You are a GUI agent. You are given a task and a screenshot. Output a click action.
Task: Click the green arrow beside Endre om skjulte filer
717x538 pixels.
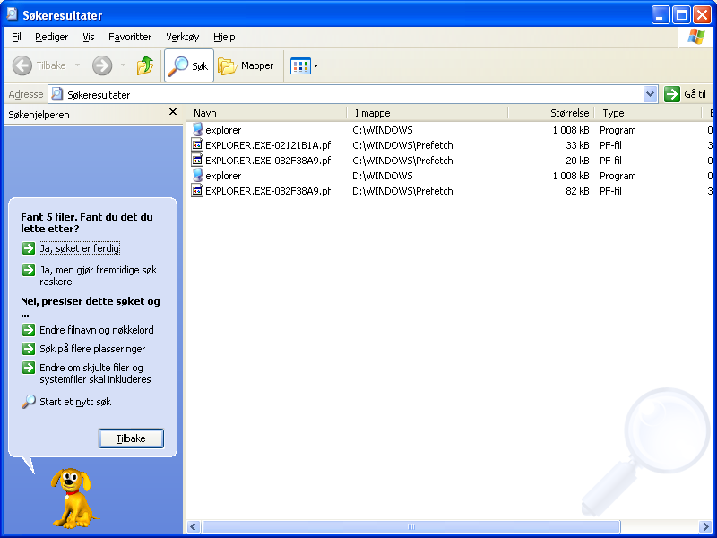(29, 368)
